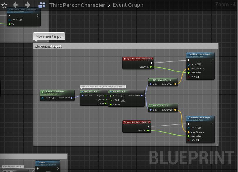The width and height of the screenshot is (238, 172).
Task: Click the Make Rotator Return Value pin
Action: point(142,96)
